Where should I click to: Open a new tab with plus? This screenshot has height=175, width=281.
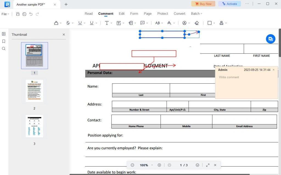pos(66,4)
